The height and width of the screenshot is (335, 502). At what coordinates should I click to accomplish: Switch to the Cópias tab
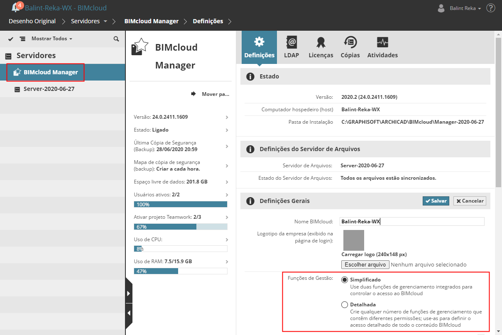350,48
